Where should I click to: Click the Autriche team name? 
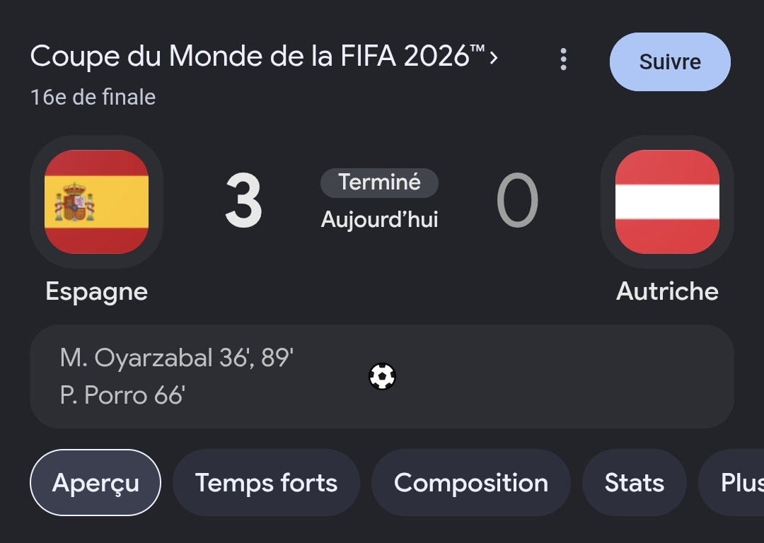coord(667,291)
